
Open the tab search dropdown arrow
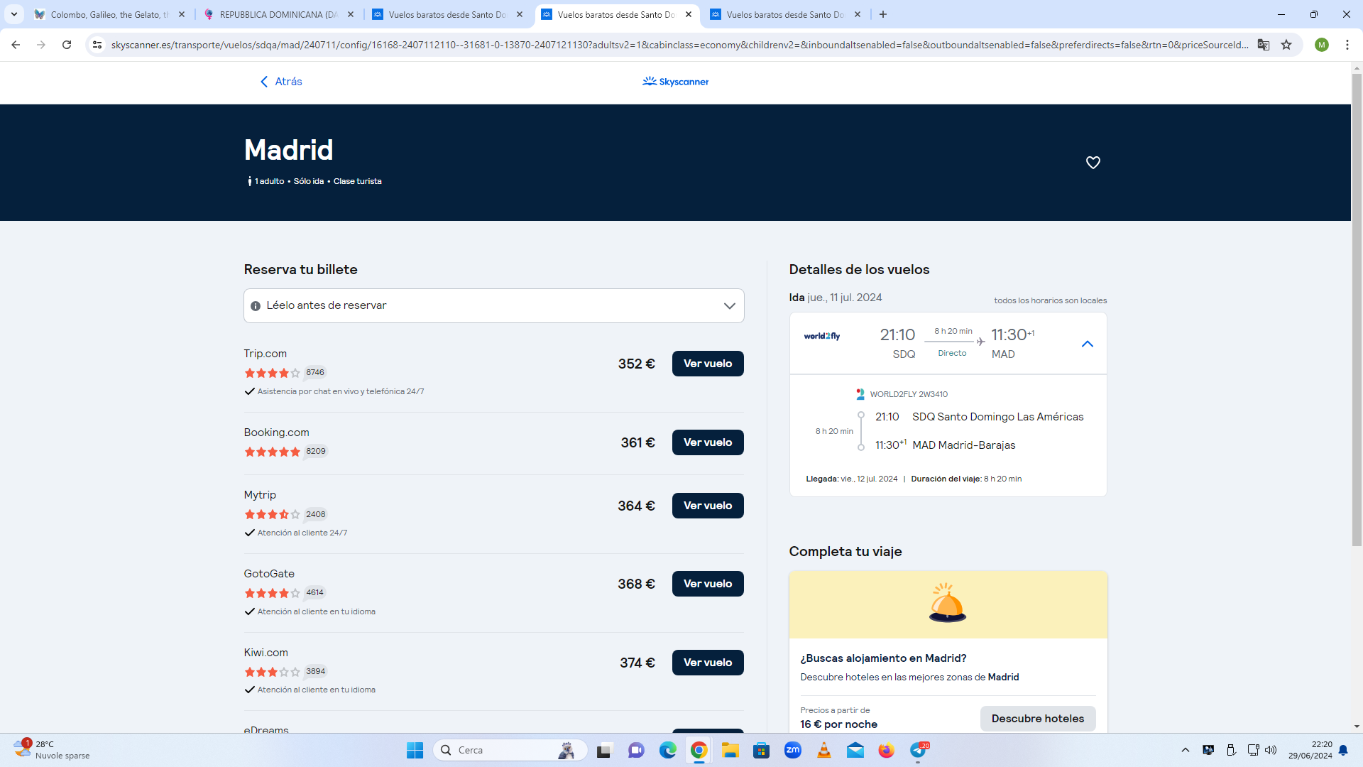[14, 14]
